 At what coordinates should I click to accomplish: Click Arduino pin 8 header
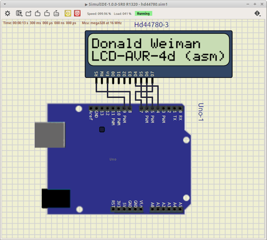(130, 108)
